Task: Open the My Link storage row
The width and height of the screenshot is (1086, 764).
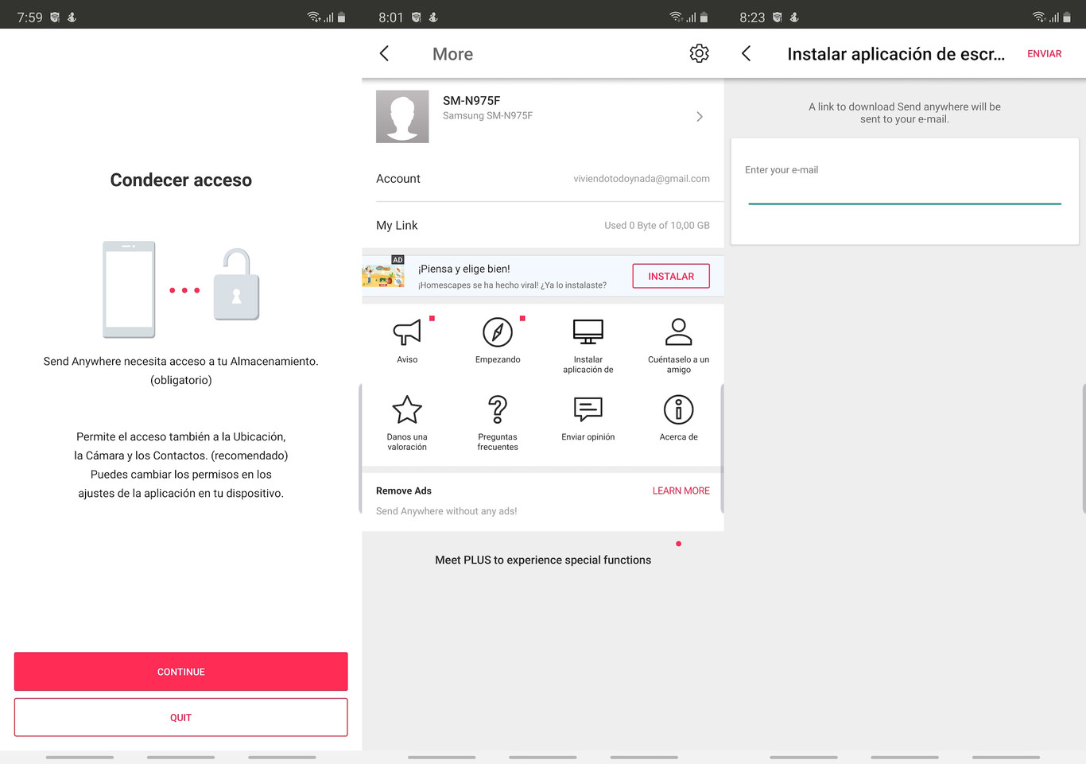Action: click(542, 226)
